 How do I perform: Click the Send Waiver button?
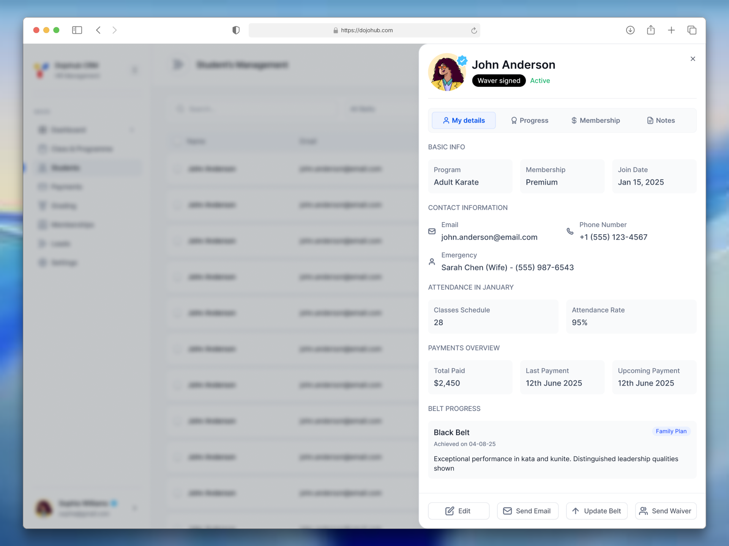click(x=665, y=511)
